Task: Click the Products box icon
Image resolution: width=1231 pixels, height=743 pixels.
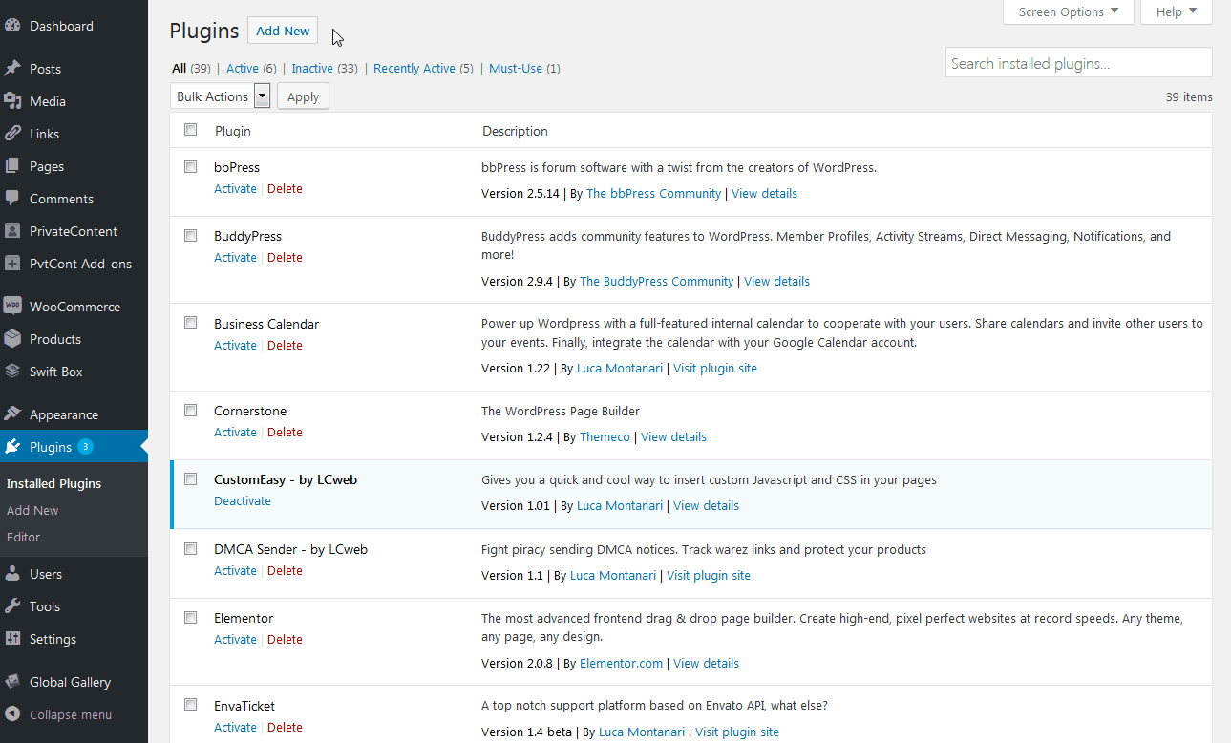Action: tap(12, 339)
